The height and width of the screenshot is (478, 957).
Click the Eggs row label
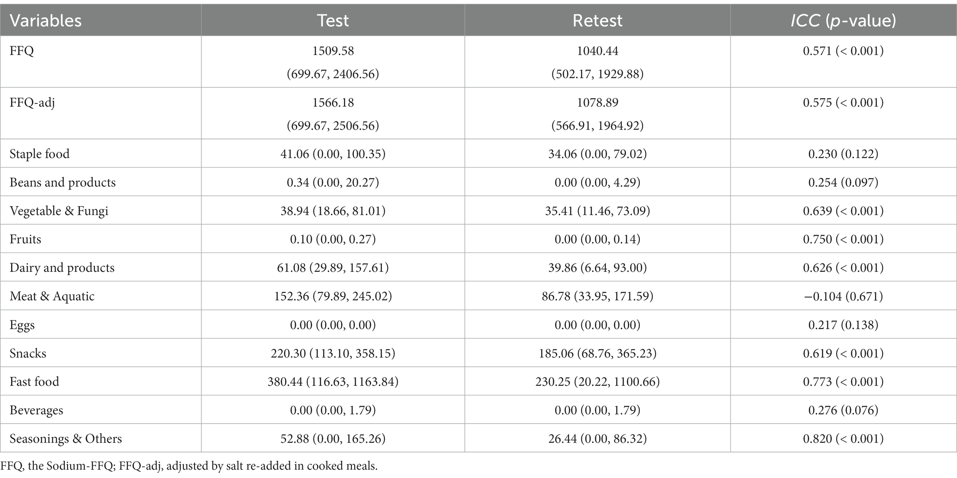click(22, 325)
